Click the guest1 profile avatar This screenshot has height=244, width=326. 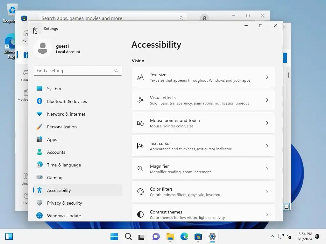[43, 48]
